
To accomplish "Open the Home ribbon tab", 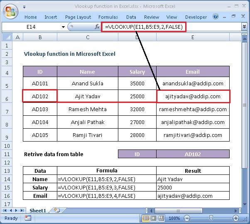I will tap(31, 17).
